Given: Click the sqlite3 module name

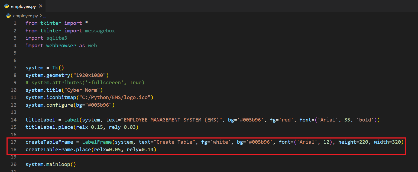Looking at the screenshot, I should click(x=57, y=38).
